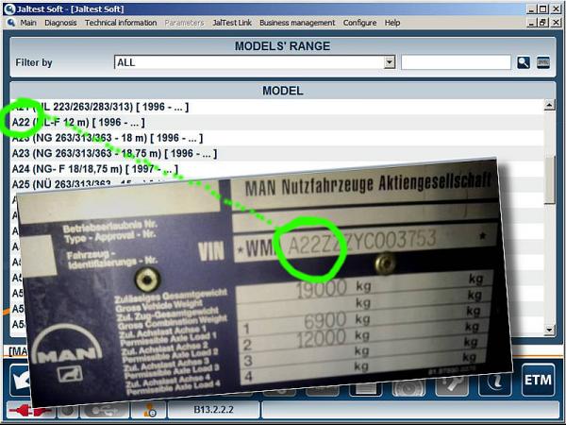
Task: Click the MODEL column header
Action: point(283,91)
